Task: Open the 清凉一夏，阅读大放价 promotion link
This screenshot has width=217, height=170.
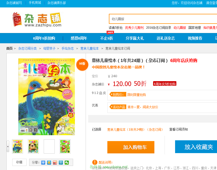Action: 143,107
